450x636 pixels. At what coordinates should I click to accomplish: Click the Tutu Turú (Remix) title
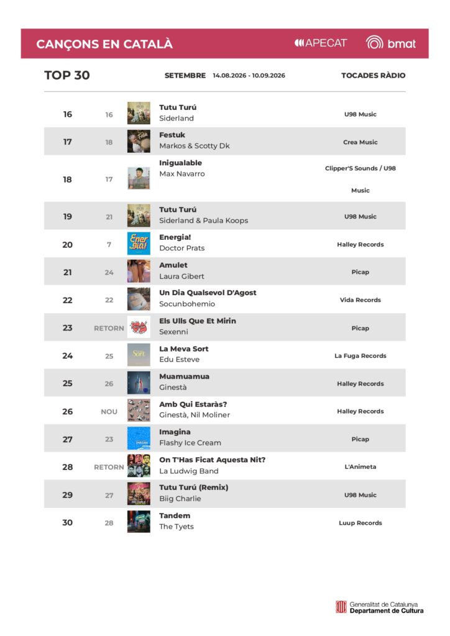coord(193,488)
